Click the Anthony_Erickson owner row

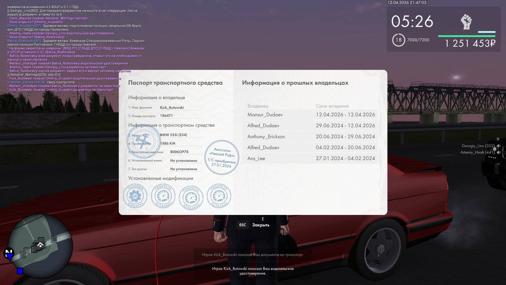pyautogui.click(x=310, y=137)
